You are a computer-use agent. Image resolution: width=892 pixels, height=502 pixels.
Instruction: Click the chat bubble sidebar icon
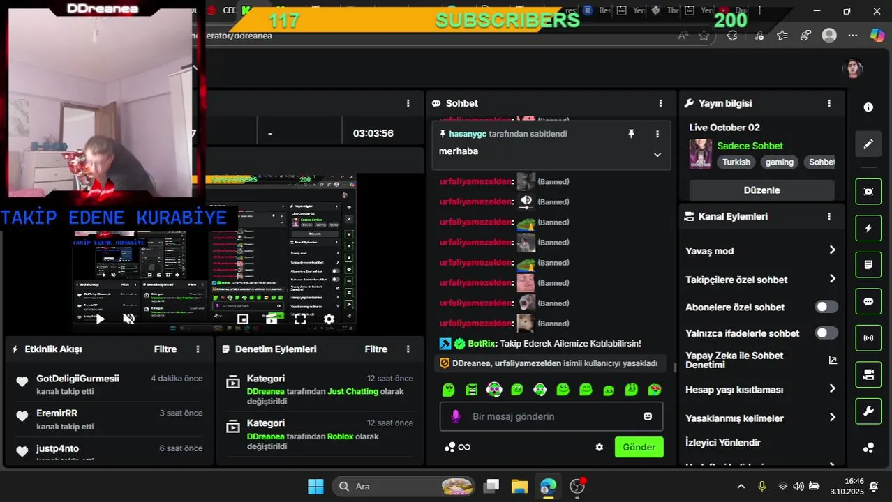point(868,302)
